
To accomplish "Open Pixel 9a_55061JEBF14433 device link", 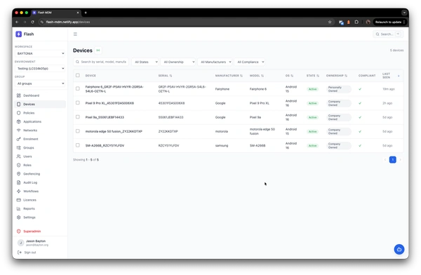I will pyautogui.click(x=105, y=117).
